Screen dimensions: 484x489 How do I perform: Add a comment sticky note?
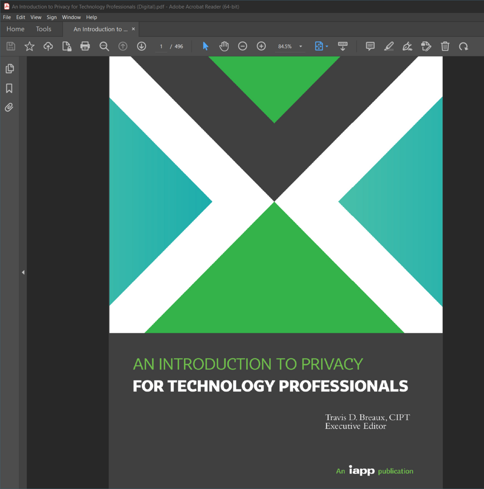click(x=370, y=46)
